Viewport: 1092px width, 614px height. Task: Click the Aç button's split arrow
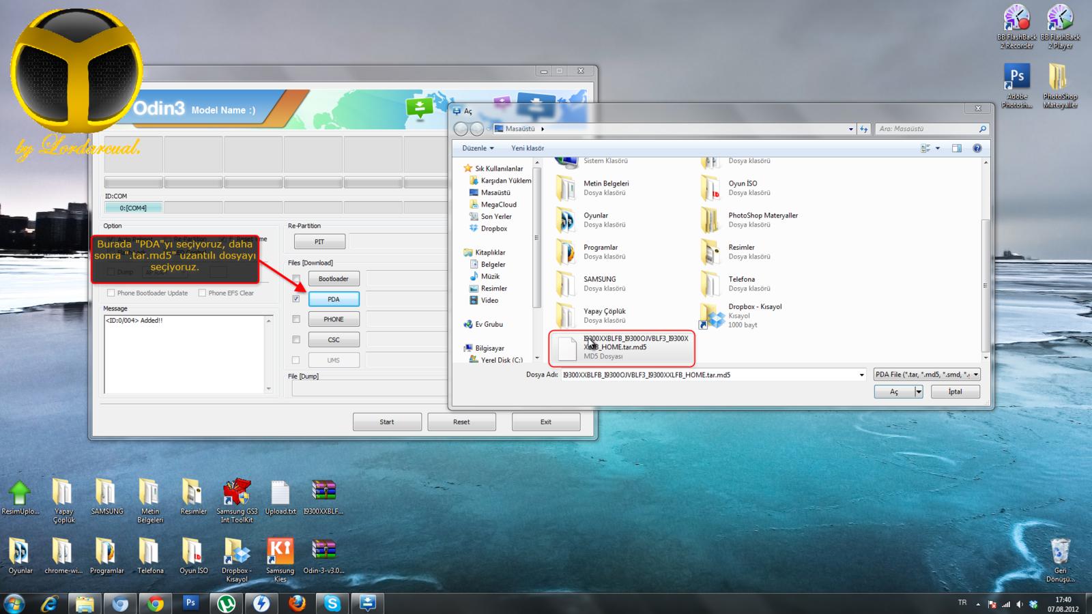(x=919, y=392)
